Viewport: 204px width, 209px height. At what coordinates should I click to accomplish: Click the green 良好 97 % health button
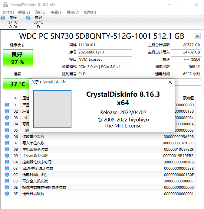point(18,58)
